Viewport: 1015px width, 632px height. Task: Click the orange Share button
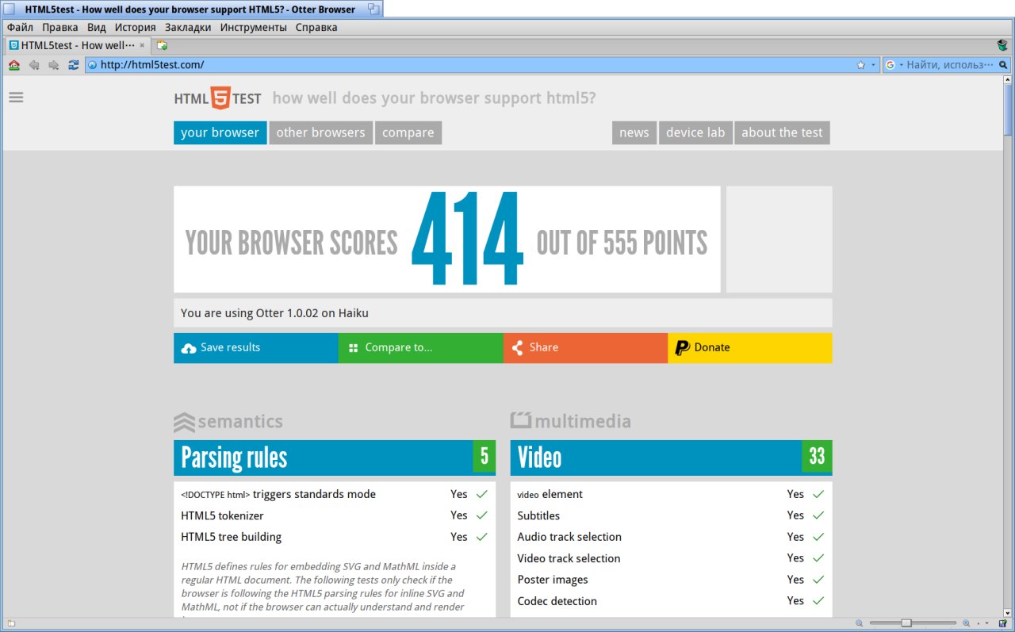click(585, 347)
